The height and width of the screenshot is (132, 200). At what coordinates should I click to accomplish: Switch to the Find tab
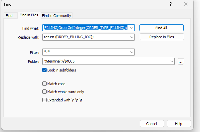[x=9, y=16]
